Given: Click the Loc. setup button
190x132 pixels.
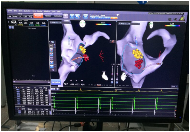Looking at the screenshot, I should 20,16.
